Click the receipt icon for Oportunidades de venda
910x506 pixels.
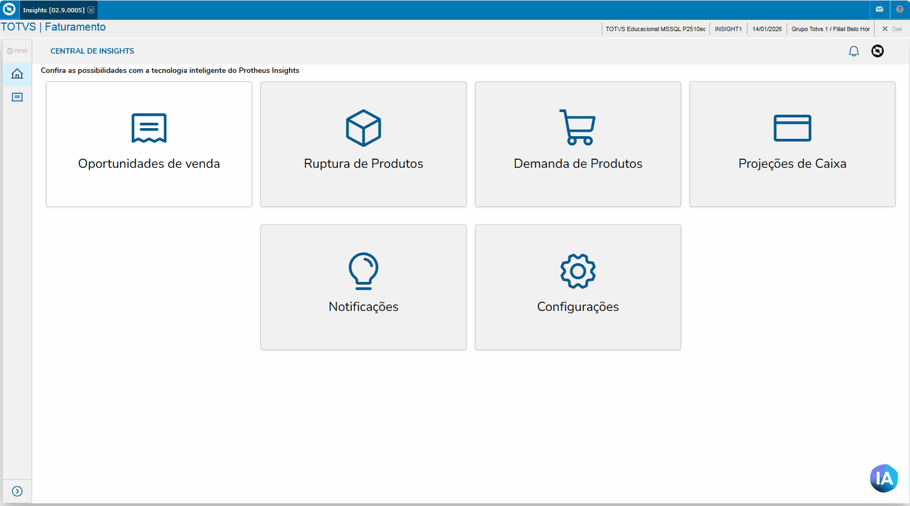coord(149,128)
